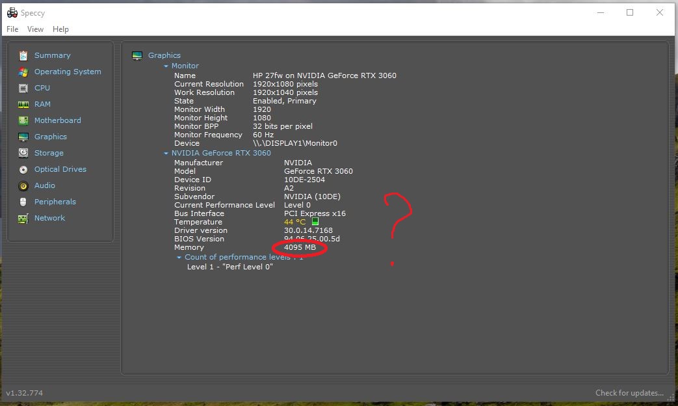Click the Peripherals mouse icon in sidebar
Viewport: 678px width, 406px height.
[23, 202]
